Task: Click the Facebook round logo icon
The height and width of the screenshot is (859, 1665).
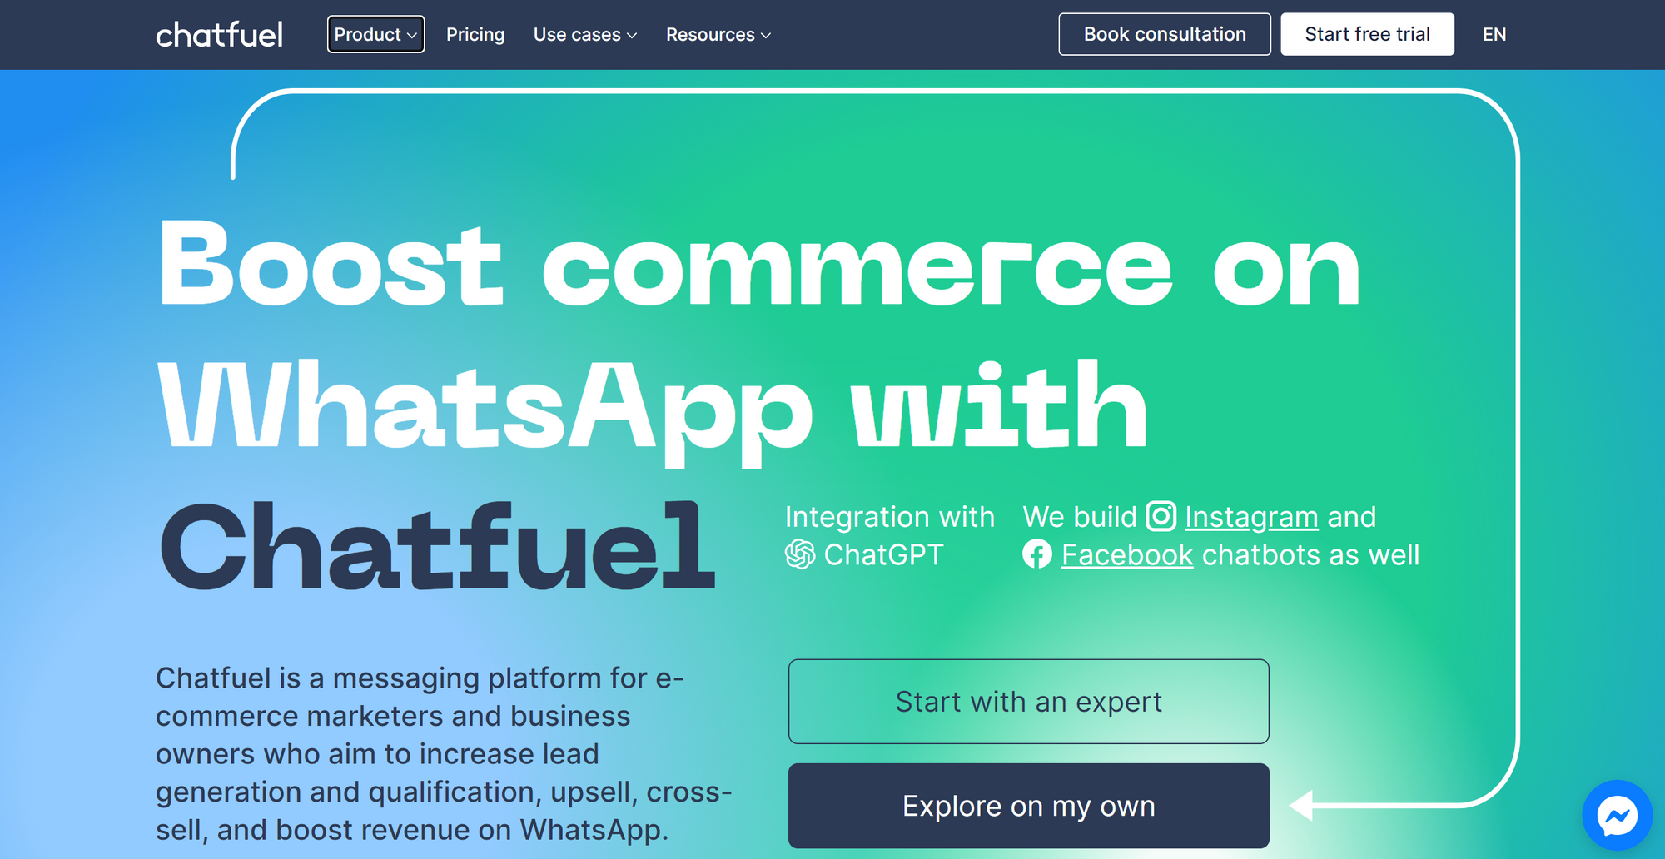Action: pyautogui.click(x=1036, y=554)
